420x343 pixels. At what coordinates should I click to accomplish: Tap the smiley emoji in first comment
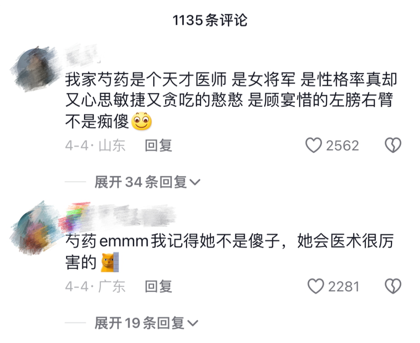(142, 121)
